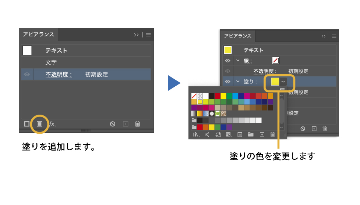Open 不透明度 link in white-thumbnail Appearance panel
This screenshot has height=205, width=360.
(59, 75)
